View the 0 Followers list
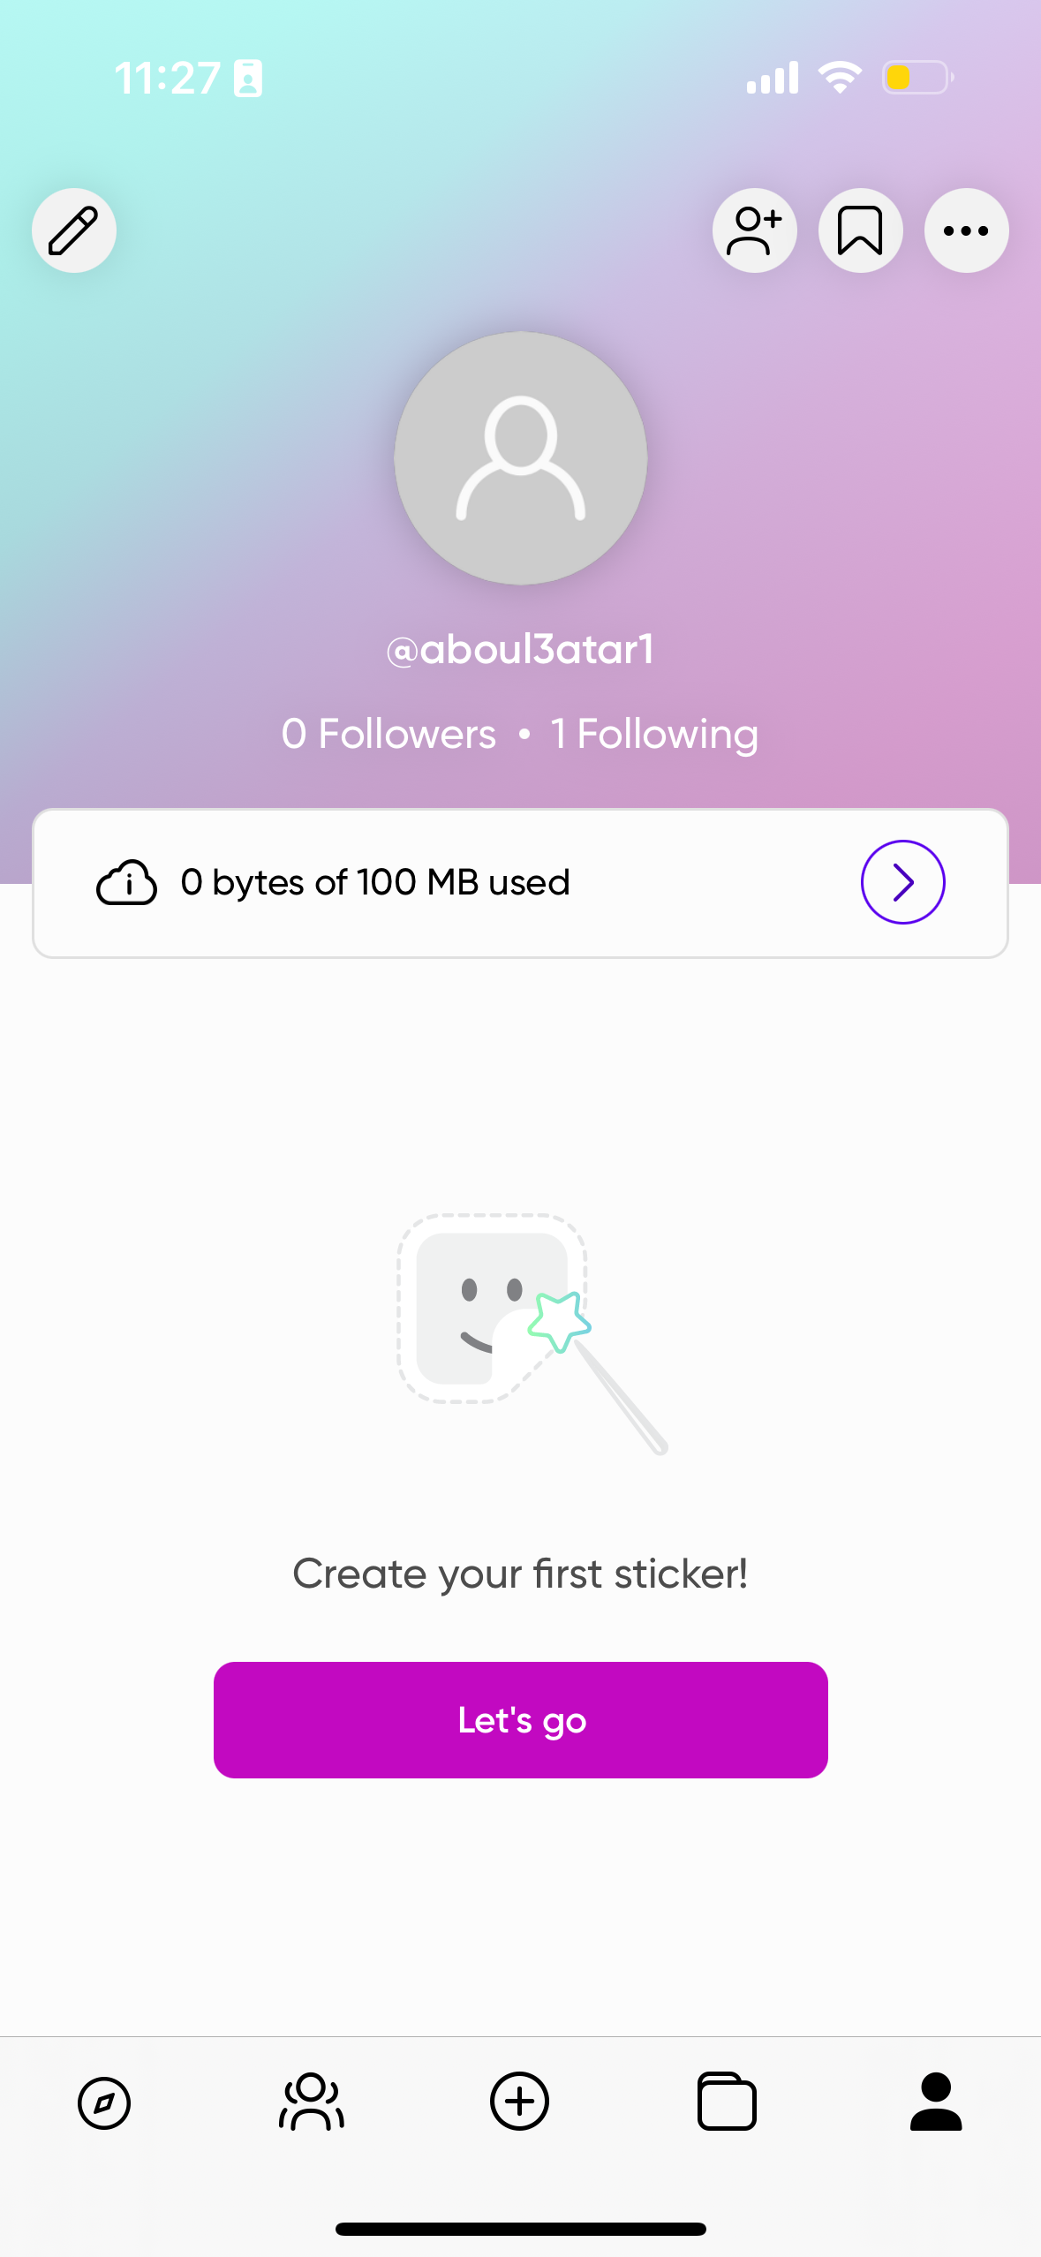1041x2257 pixels. click(388, 734)
